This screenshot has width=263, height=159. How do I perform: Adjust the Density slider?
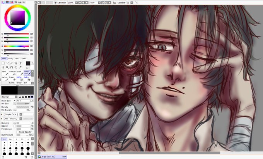click(25, 107)
